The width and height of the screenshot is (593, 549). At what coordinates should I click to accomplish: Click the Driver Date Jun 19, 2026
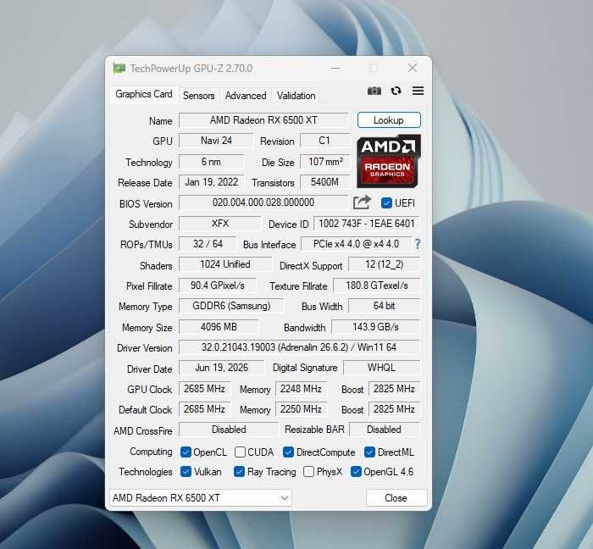pos(222,368)
